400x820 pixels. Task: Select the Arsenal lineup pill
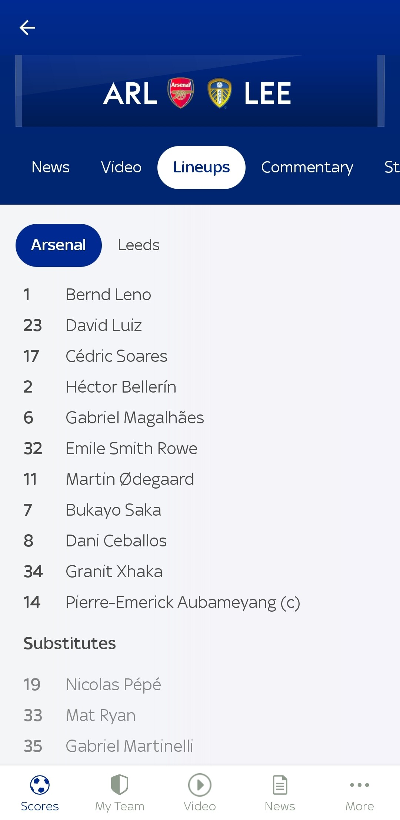point(59,245)
